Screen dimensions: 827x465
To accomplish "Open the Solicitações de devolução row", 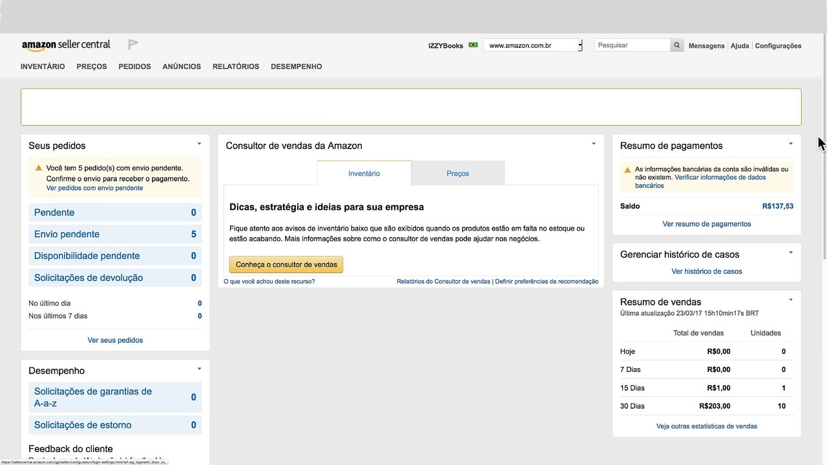I will [x=115, y=278].
